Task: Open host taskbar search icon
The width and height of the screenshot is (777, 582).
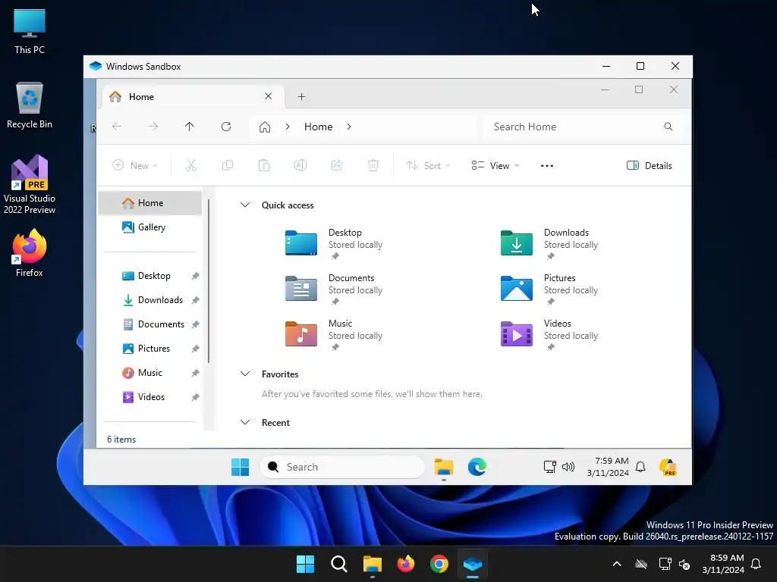Action: 339,564
